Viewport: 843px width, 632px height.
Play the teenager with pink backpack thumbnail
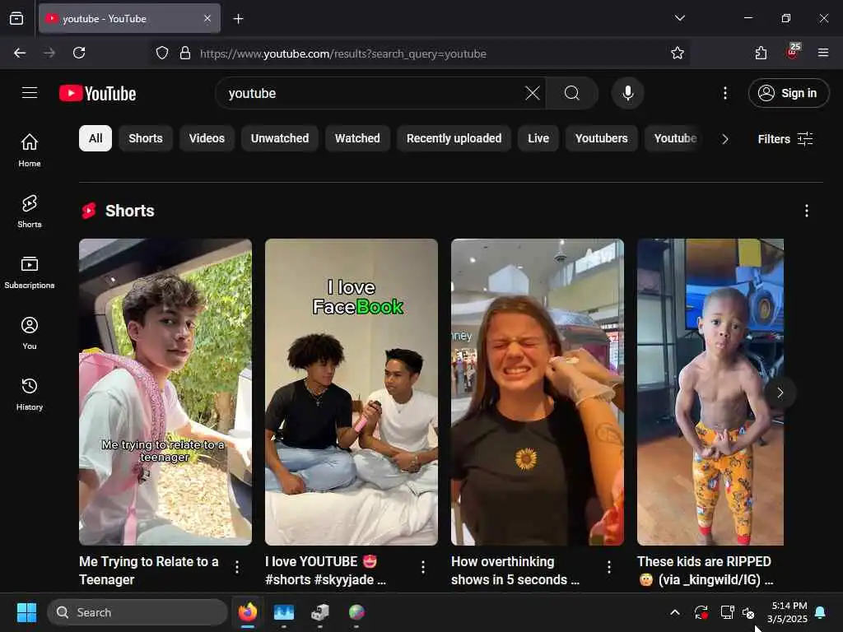tap(165, 392)
